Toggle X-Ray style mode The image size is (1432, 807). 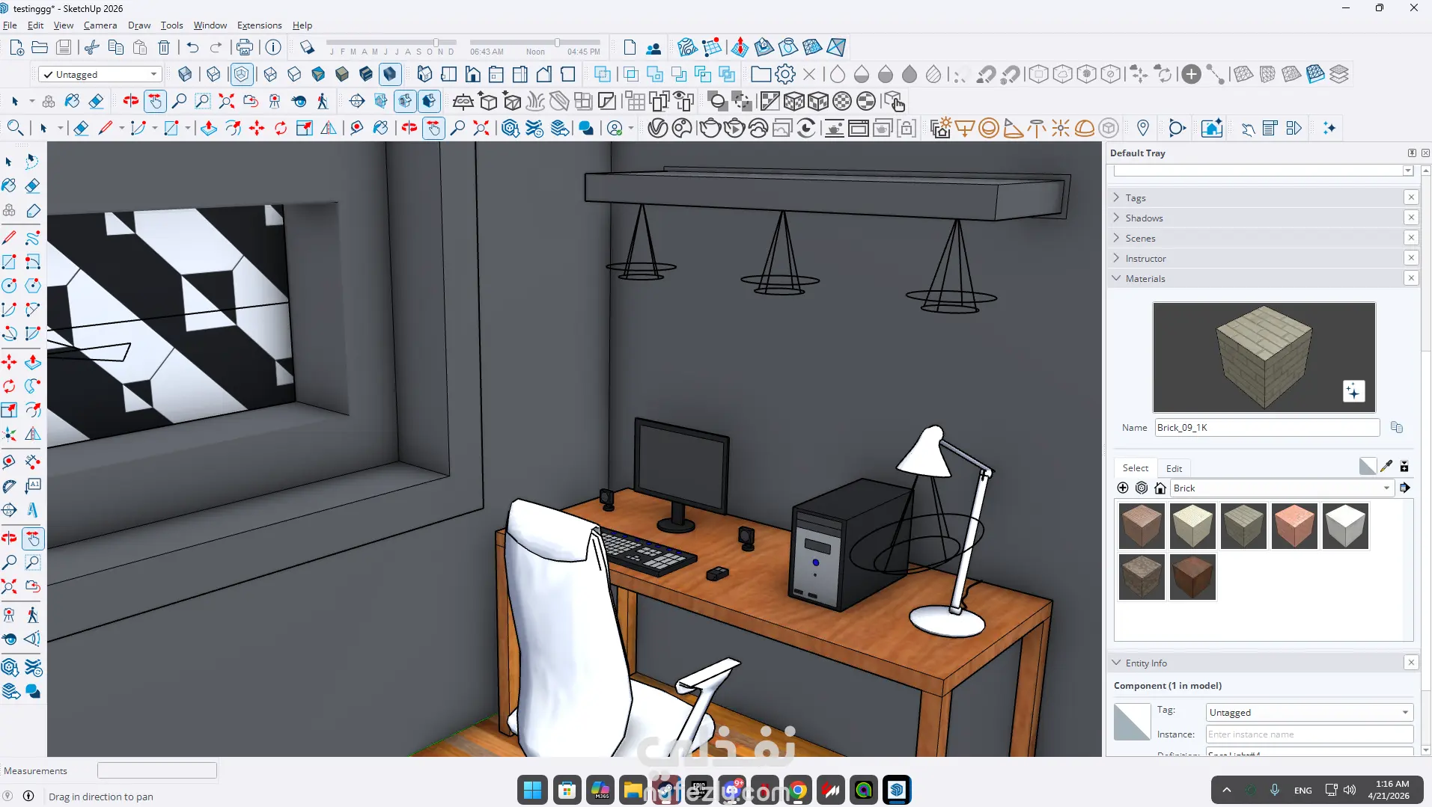coord(185,74)
